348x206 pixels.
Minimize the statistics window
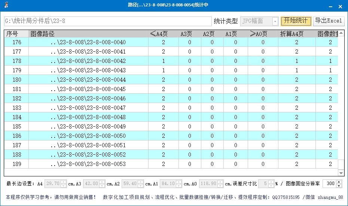pos(330,7)
